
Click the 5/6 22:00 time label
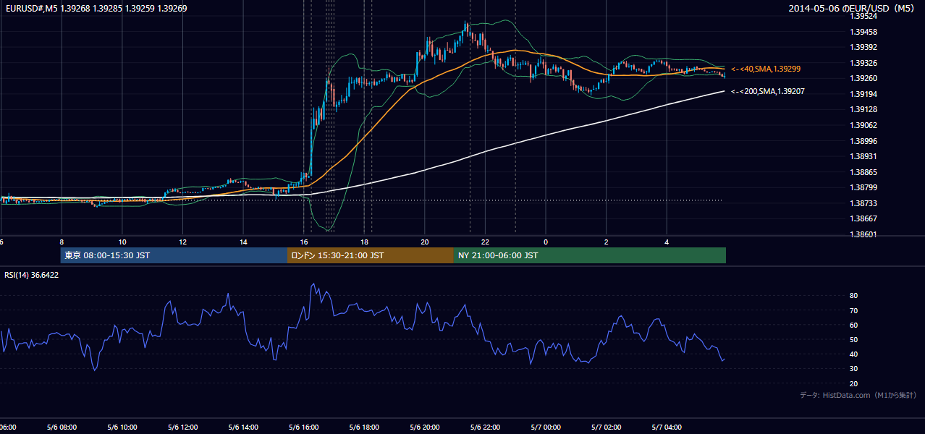(486, 427)
